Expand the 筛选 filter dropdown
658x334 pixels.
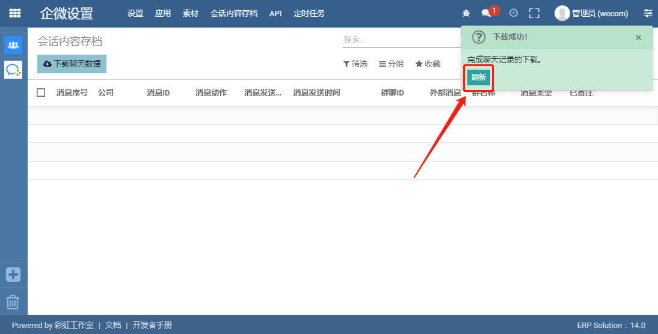pos(355,64)
